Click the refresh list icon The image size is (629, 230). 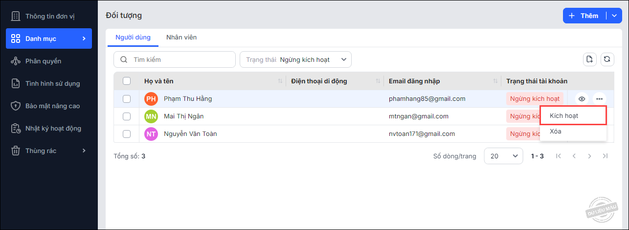[x=607, y=59]
